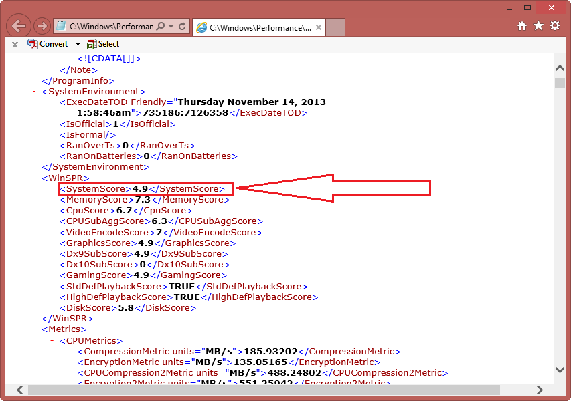Click the browser Forward arrow button

(x=42, y=27)
